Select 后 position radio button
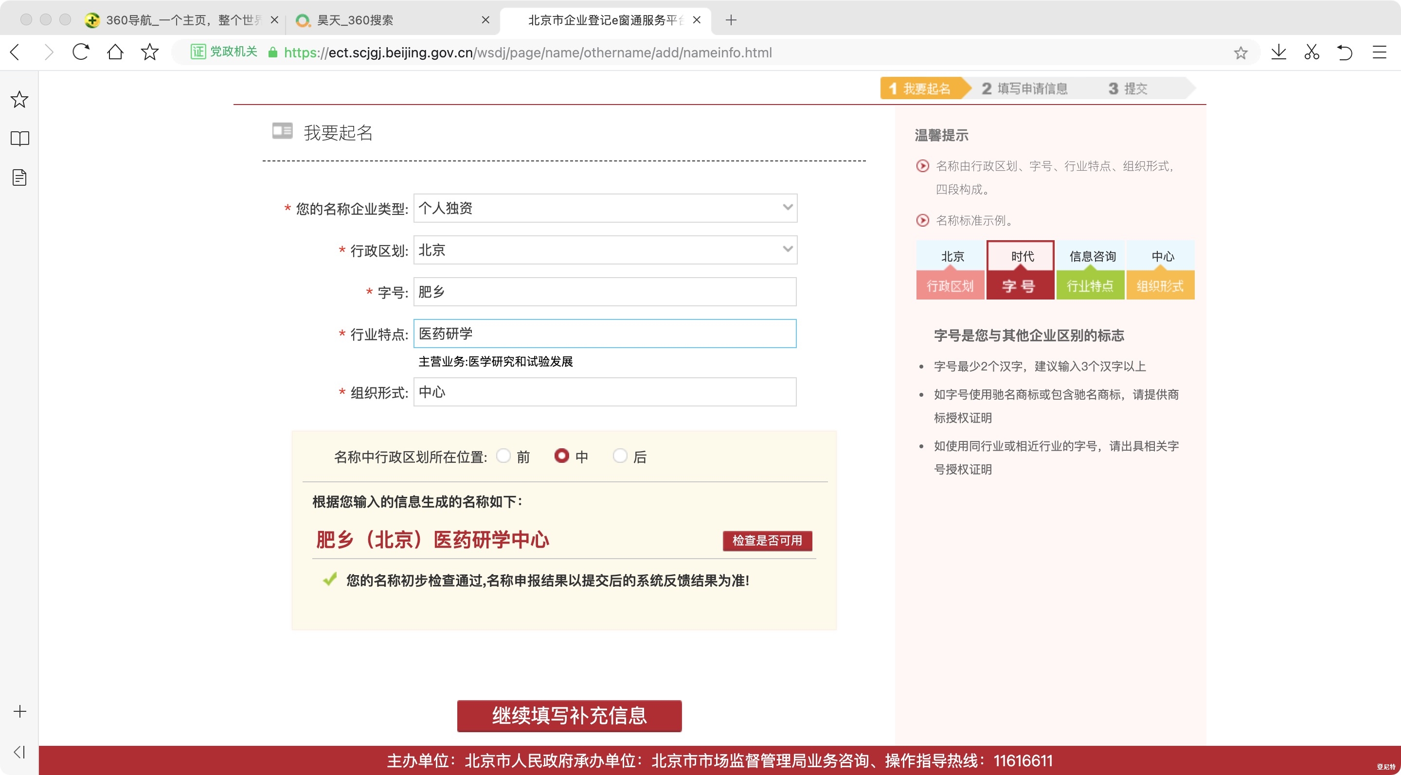The image size is (1401, 775). [x=620, y=456]
